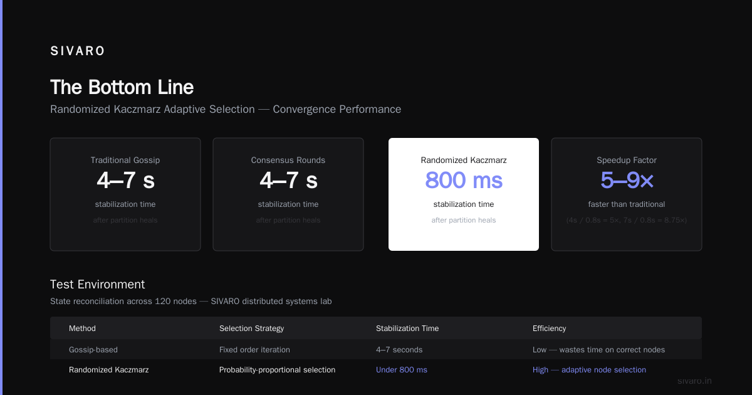Click the Under 800 ms cell

click(402, 370)
